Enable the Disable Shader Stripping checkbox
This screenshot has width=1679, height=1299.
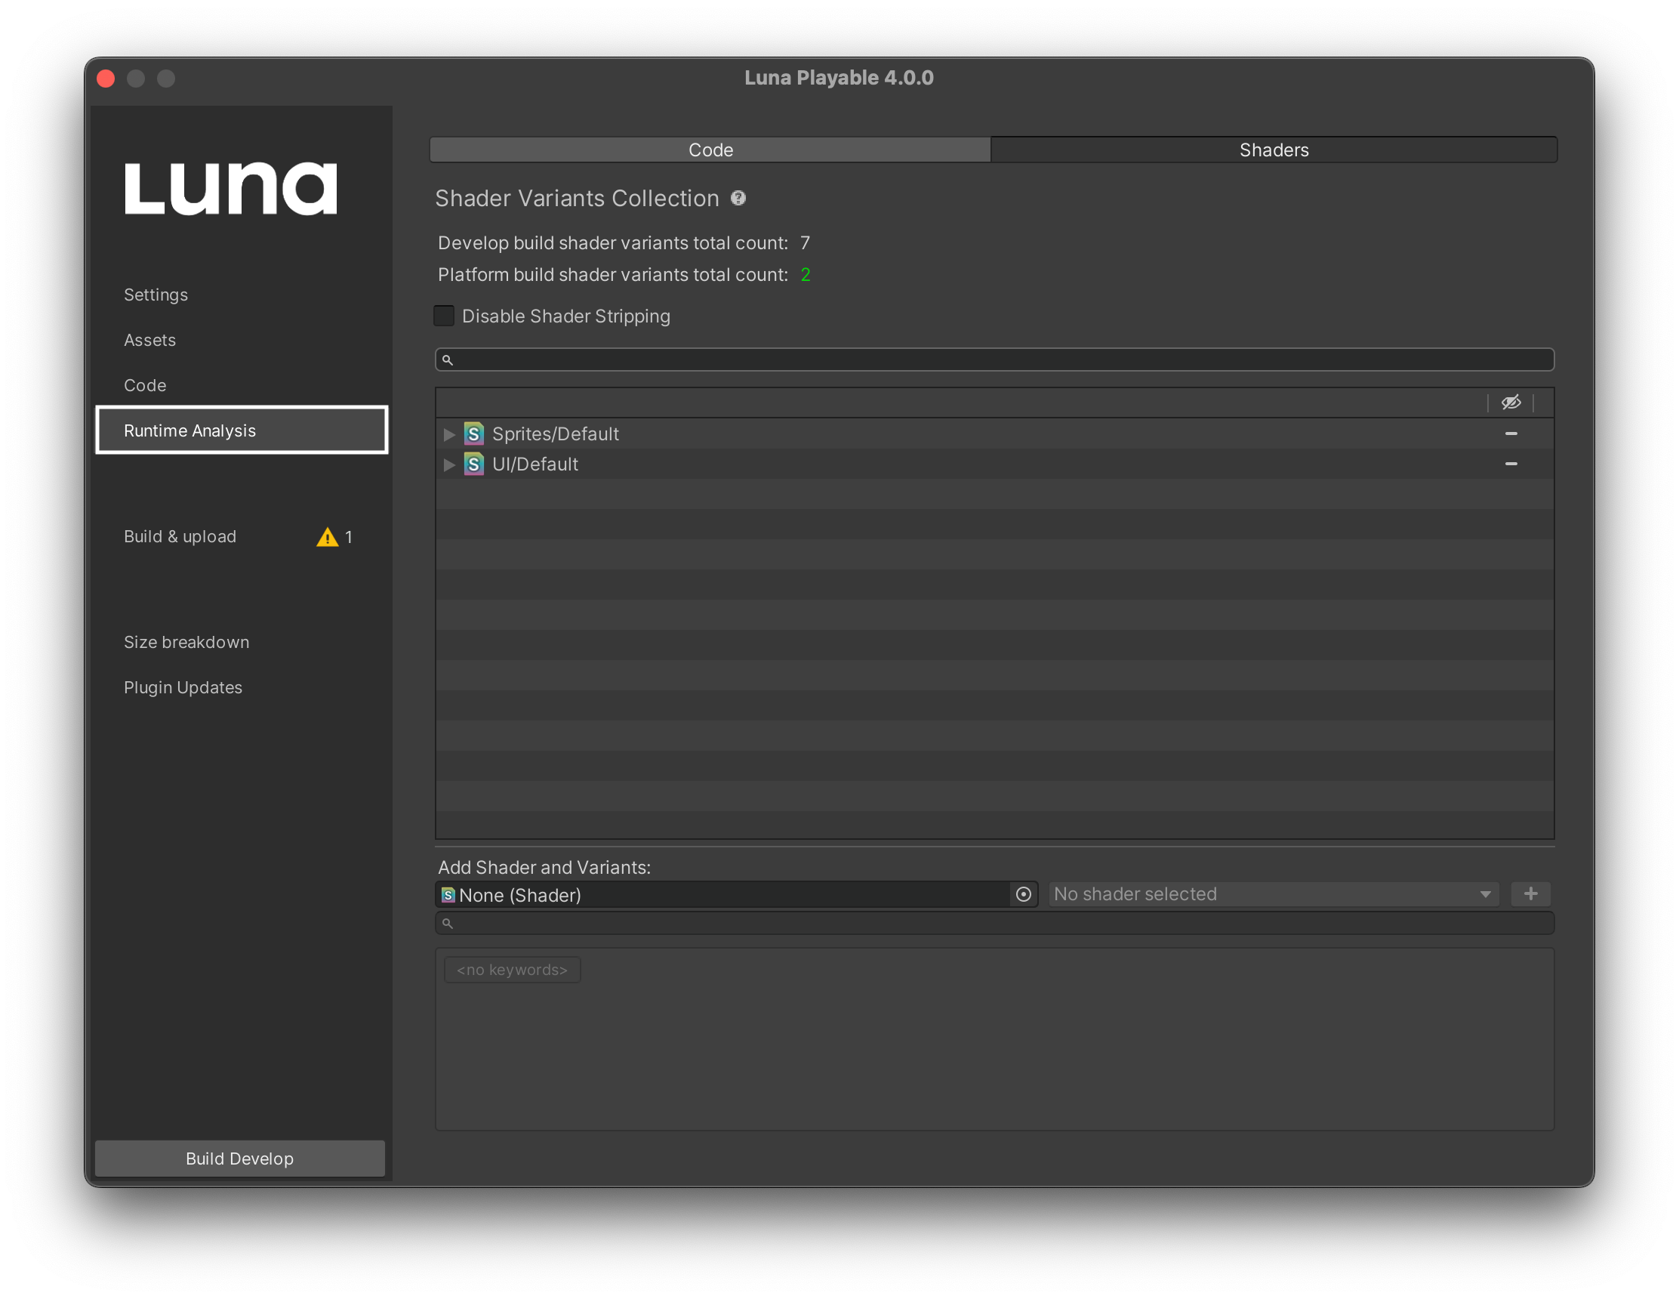[445, 316]
